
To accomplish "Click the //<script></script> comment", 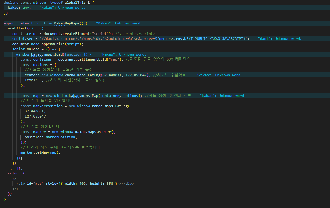I will (135, 34).
